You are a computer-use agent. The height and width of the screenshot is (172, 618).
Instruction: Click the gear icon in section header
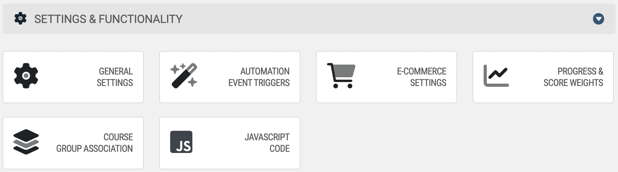(x=20, y=18)
